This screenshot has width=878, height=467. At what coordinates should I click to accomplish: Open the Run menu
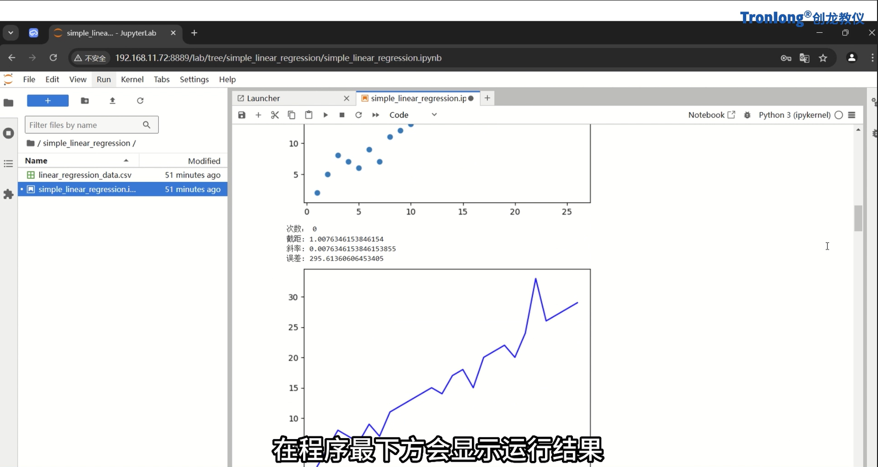[x=104, y=80]
